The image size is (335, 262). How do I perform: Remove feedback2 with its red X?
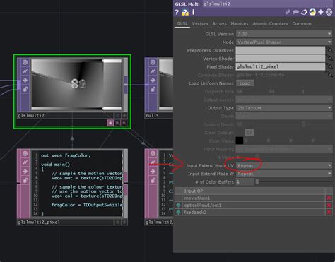[x=329, y=212]
